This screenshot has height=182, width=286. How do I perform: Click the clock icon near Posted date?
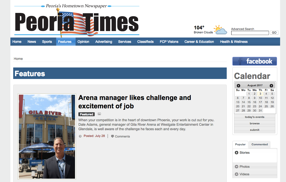(x=80, y=136)
